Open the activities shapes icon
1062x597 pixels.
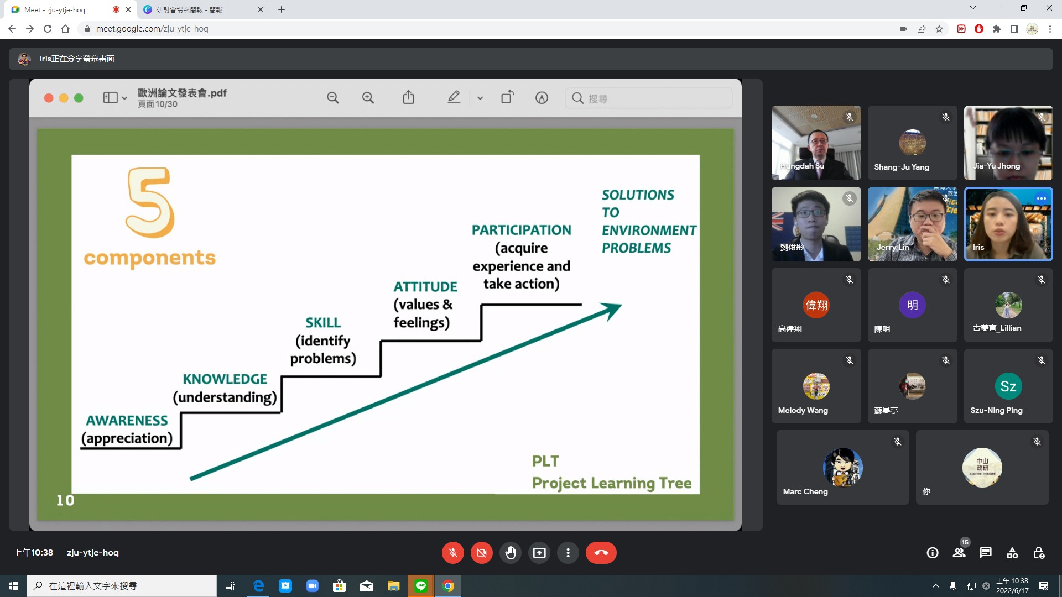(1012, 553)
